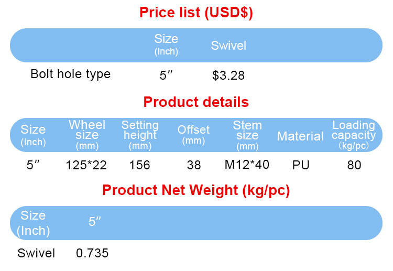Click the 0.735 net weight value
This screenshot has width=393, height=271.
coord(92,253)
